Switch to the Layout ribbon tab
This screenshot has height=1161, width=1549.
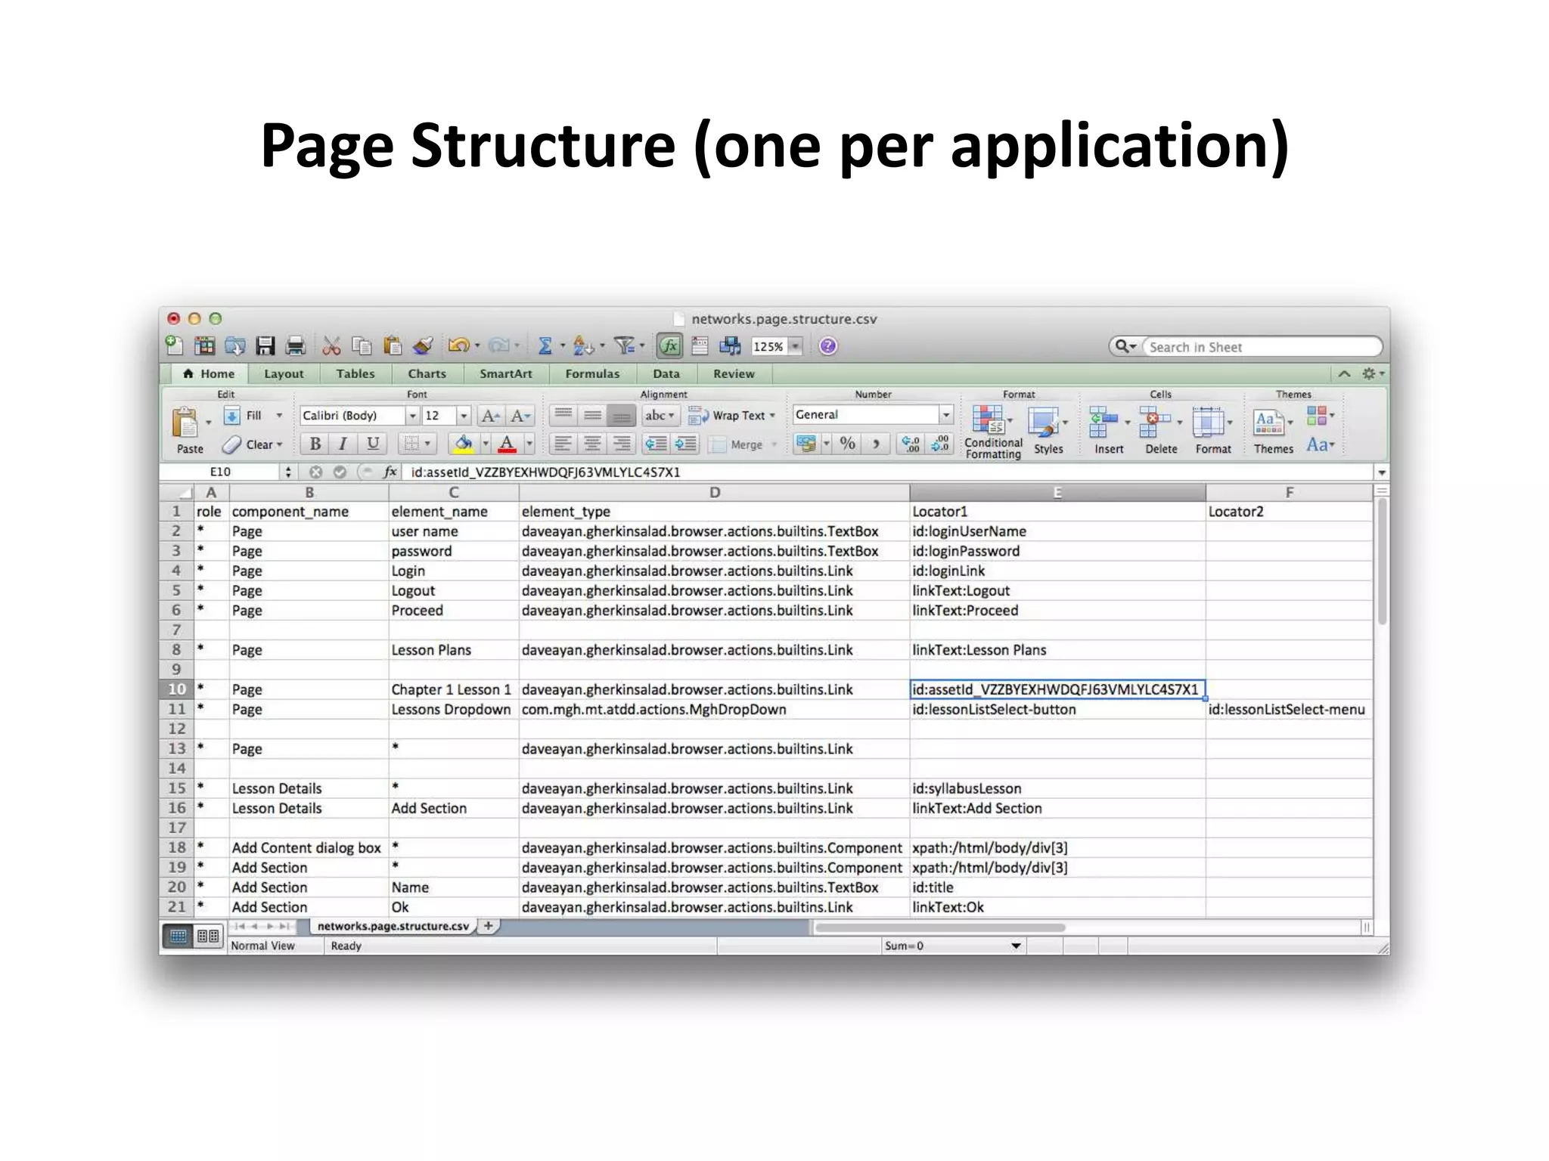pos(284,373)
